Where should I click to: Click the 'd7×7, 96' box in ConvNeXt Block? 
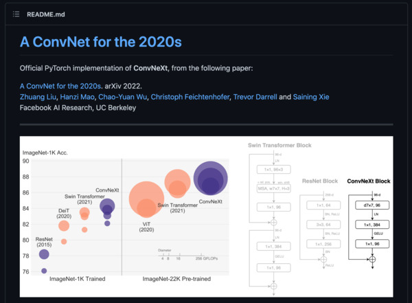click(x=372, y=205)
